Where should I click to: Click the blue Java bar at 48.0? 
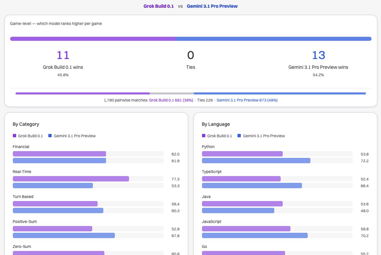click(x=238, y=210)
